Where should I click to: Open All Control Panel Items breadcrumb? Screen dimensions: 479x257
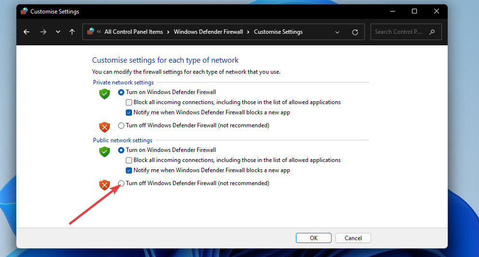click(x=133, y=32)
